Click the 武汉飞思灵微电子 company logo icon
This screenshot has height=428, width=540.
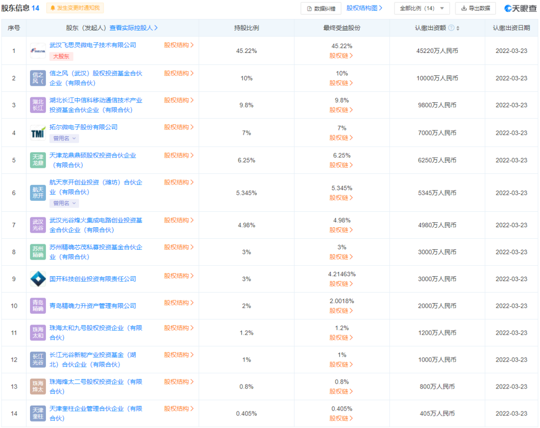coord(38,51)
